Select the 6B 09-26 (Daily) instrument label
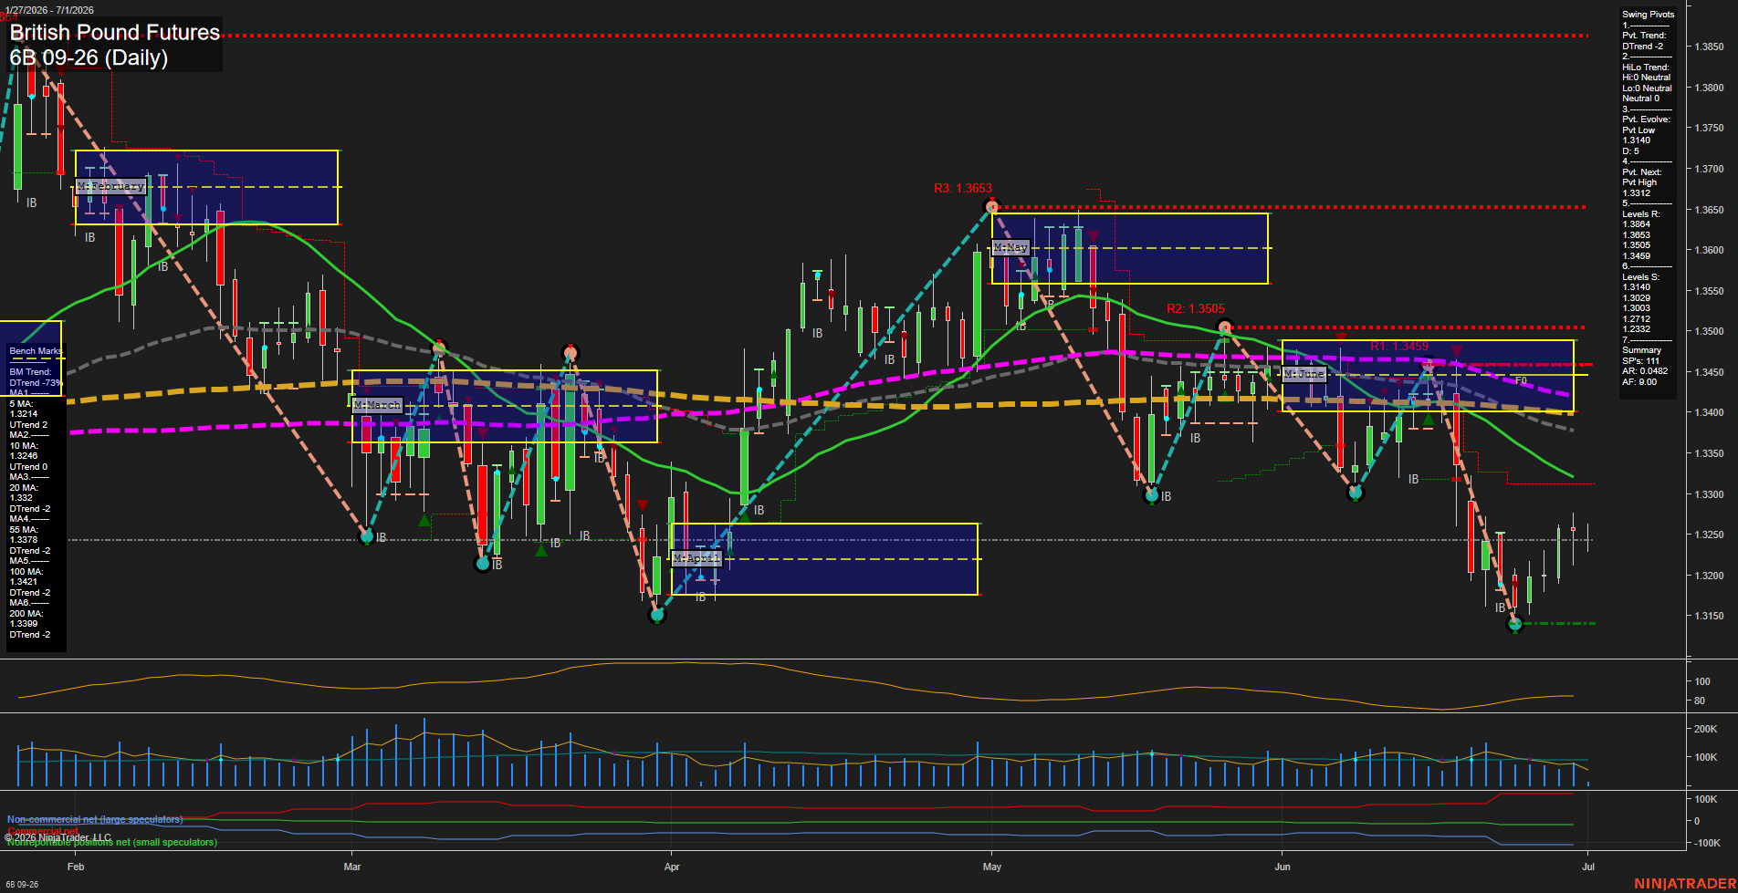Viewport: 1738px width, 893px height. (89, 58)
